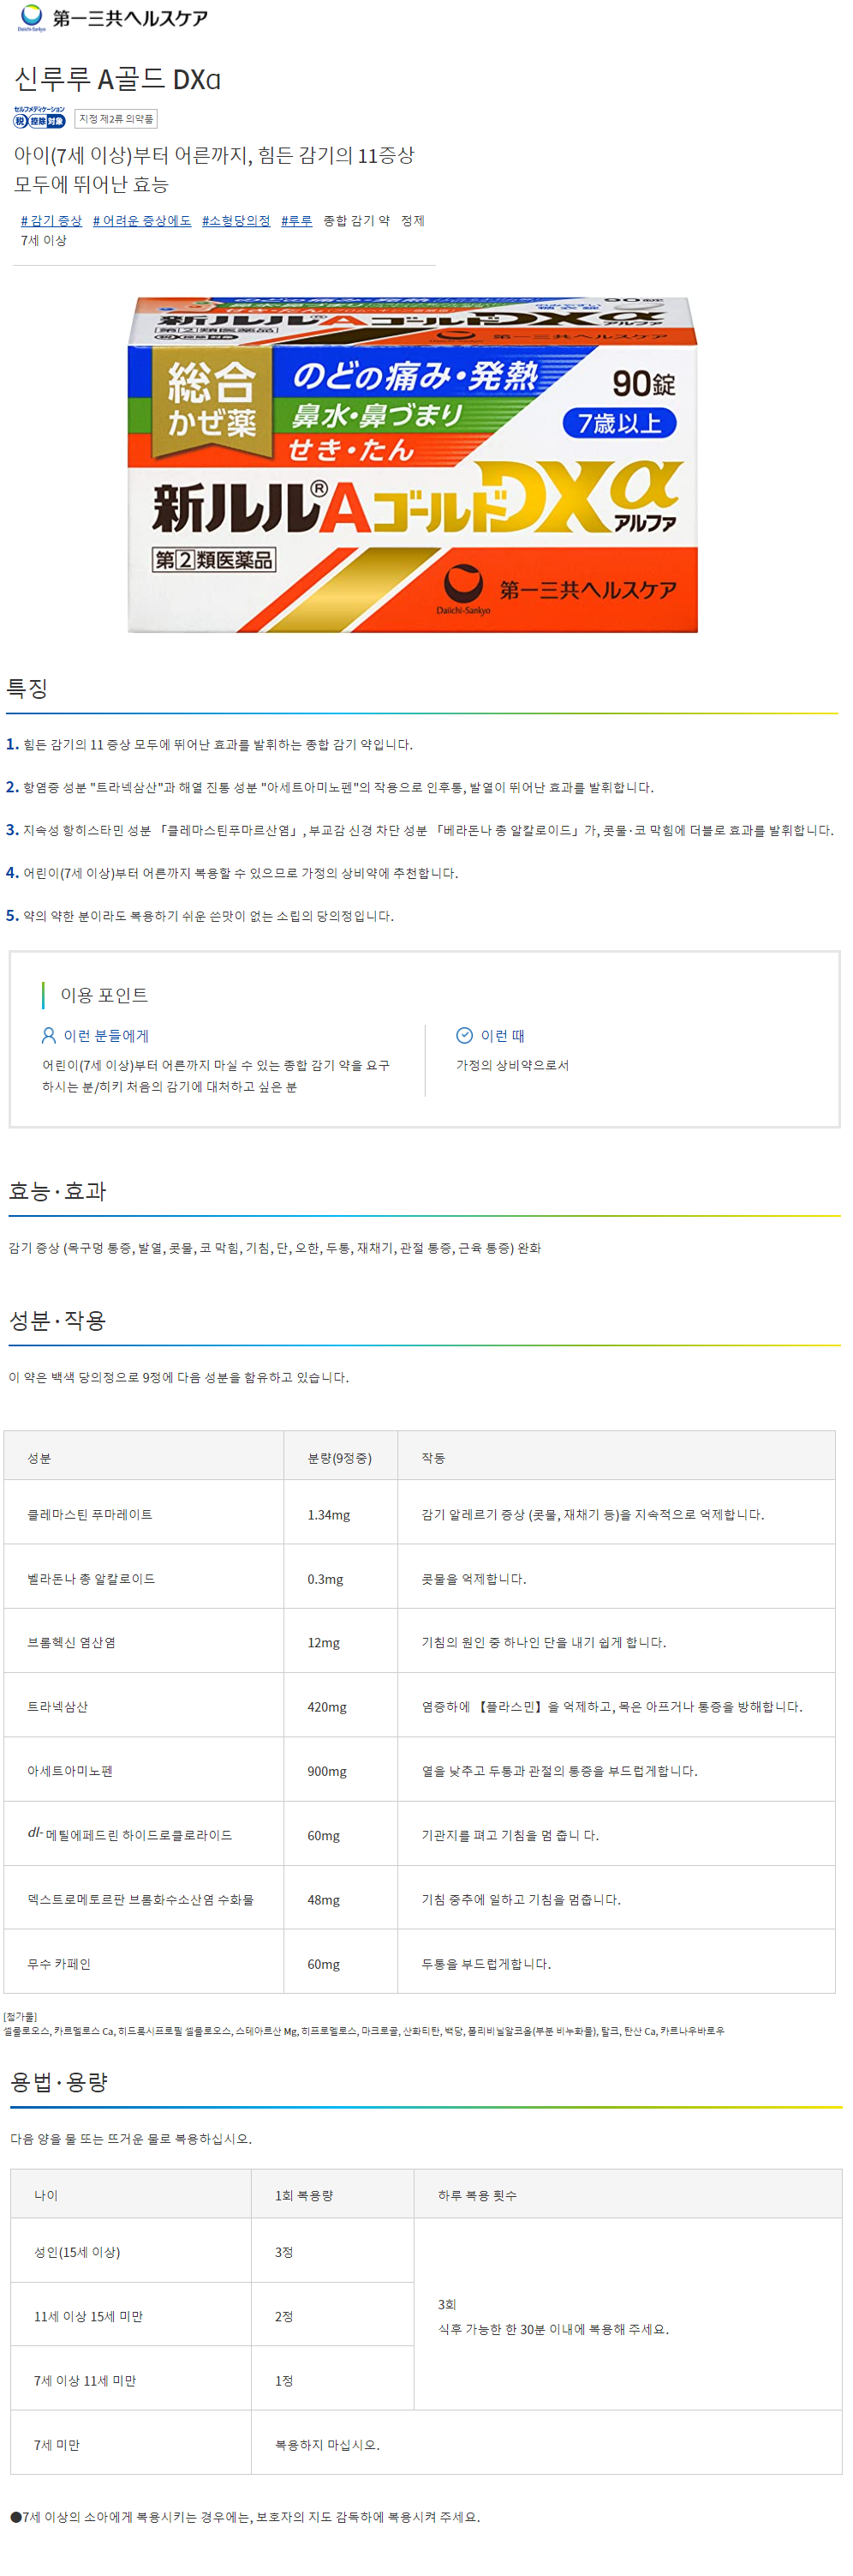Viewport: 853px width, 2576px height.
Task: Select the 특징 section heading
Action: (28, 688)
